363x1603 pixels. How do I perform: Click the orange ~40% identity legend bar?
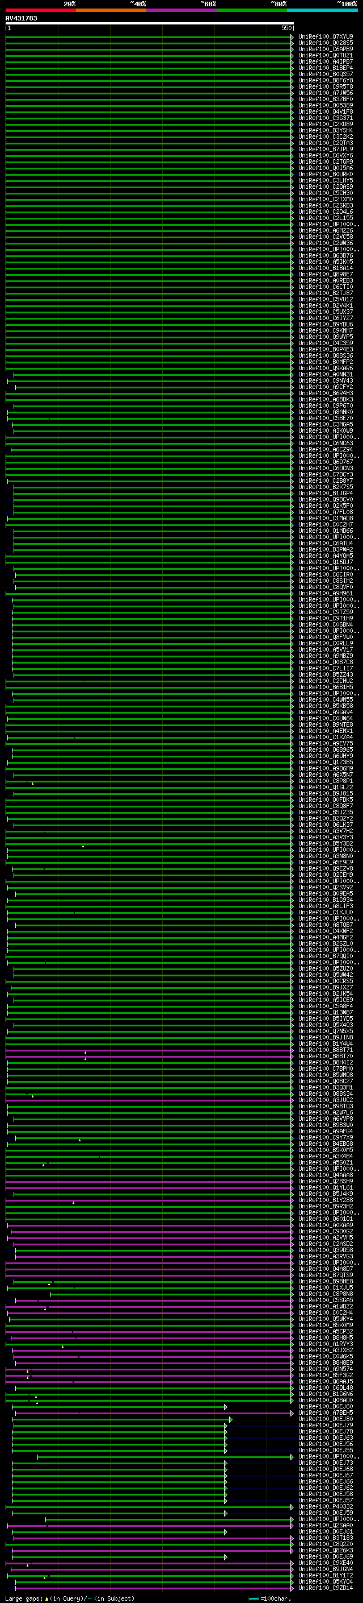[x=111, y=10]
